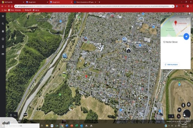Close the 12 Hector Grove info card
This screenshot has height=128, width=193.
188,18
